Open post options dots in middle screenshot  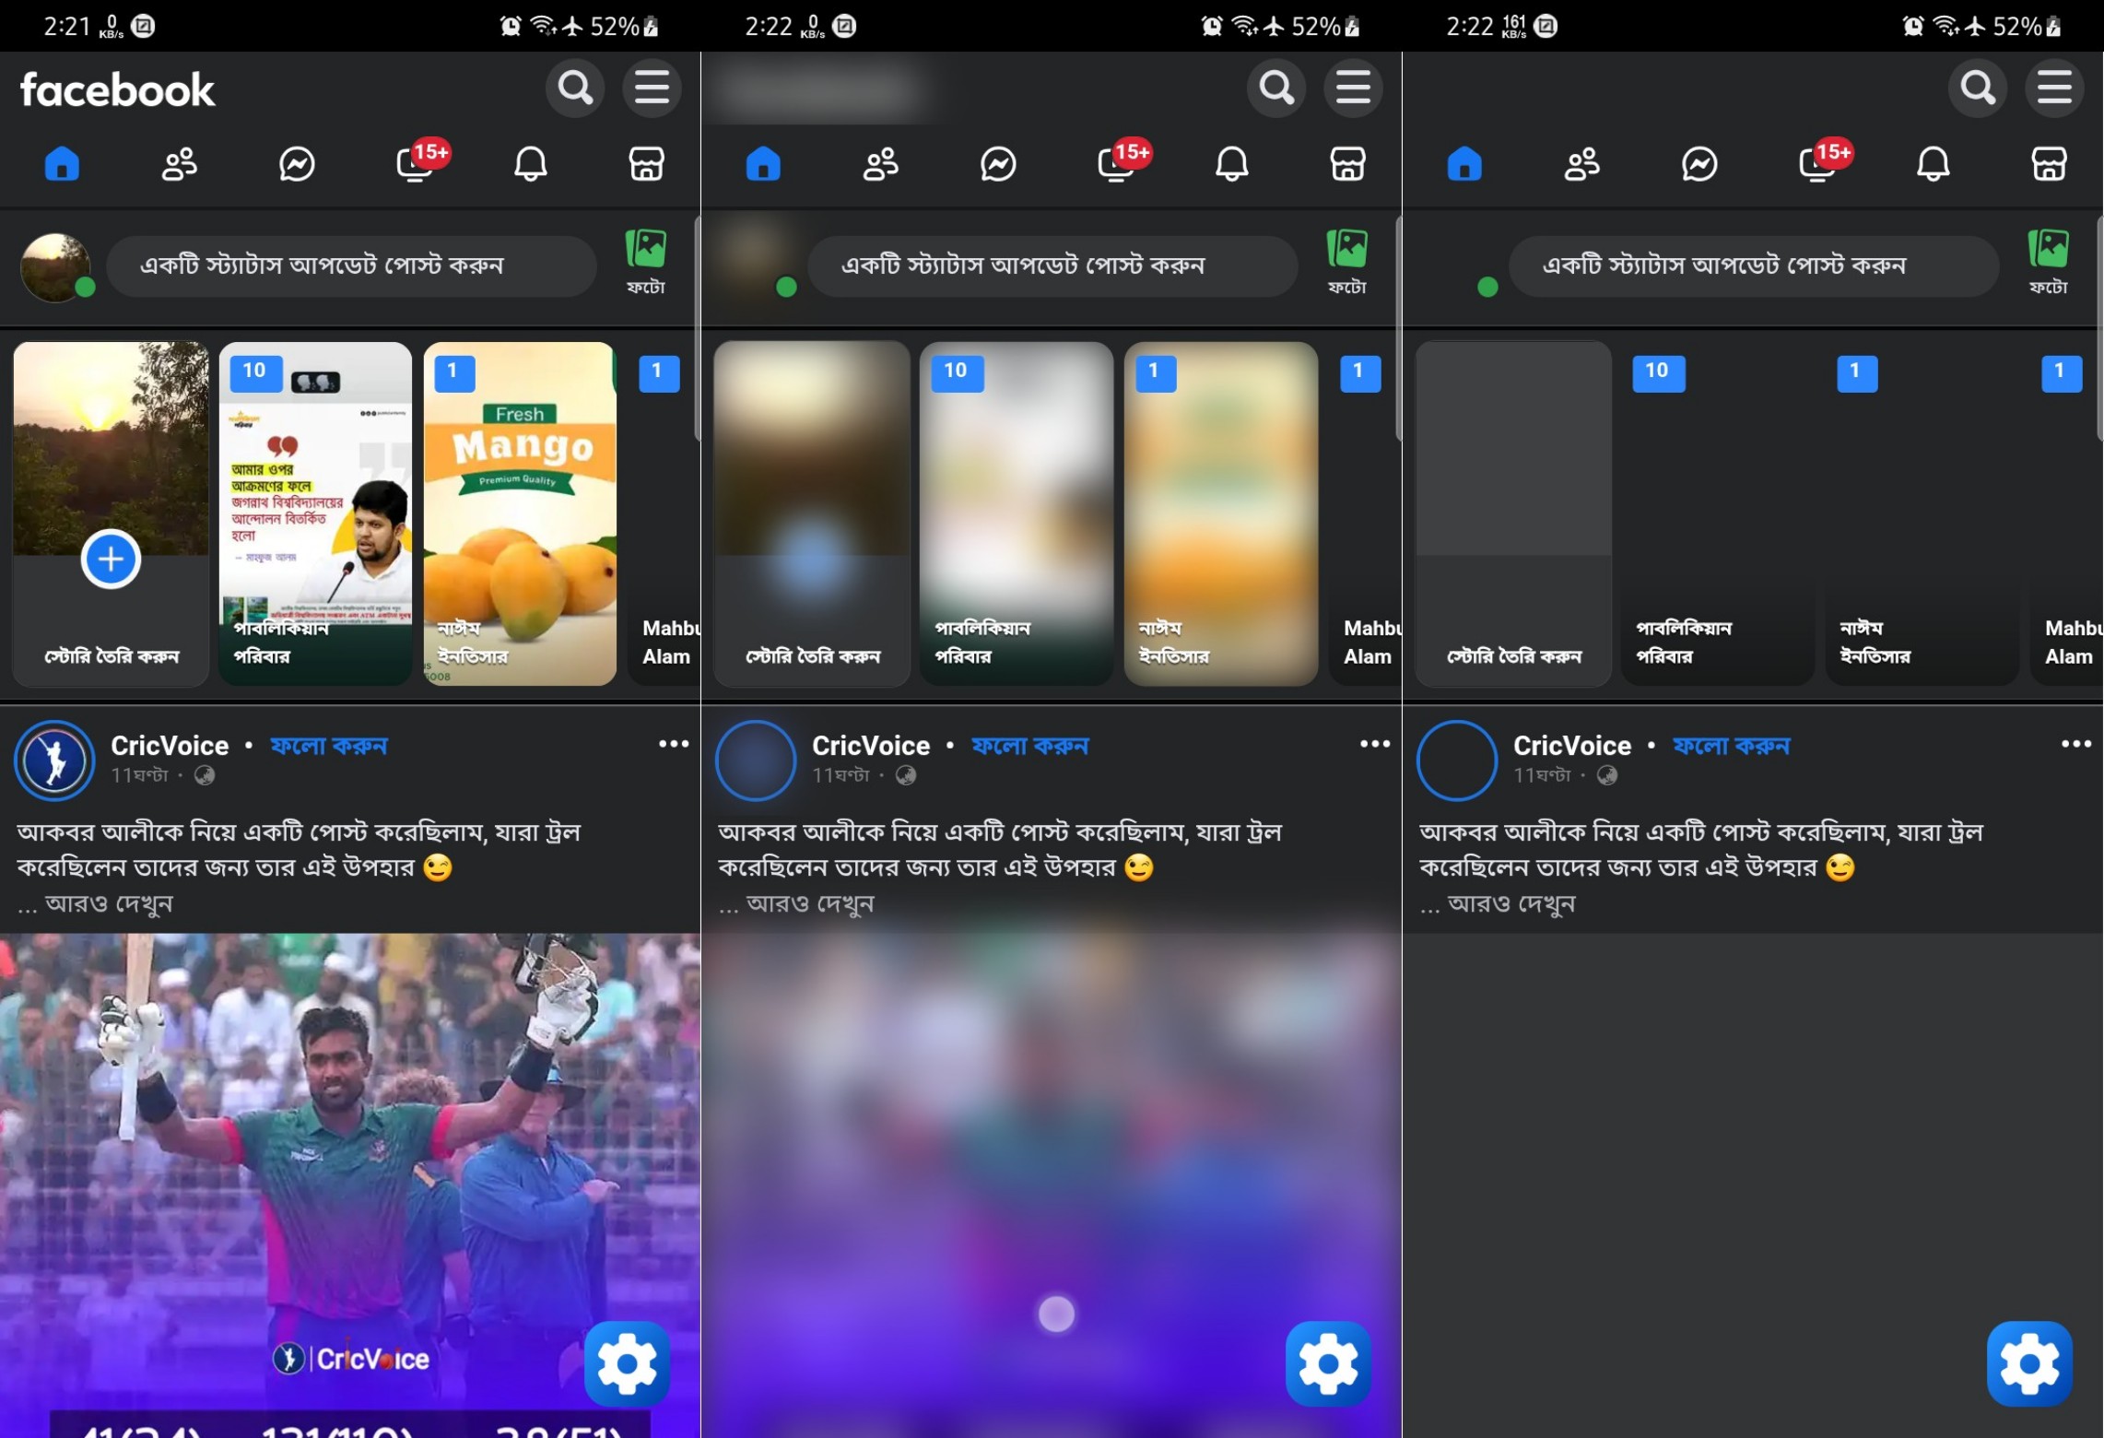click(1375, 744)
